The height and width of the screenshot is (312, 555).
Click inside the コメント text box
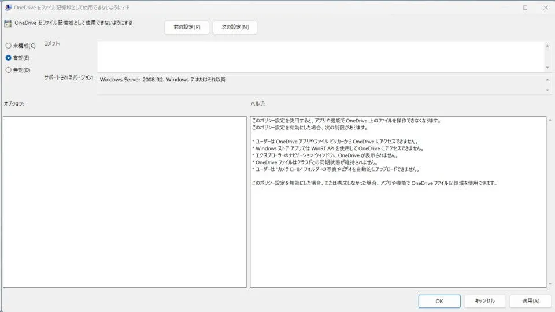click(x=320, y=57)
